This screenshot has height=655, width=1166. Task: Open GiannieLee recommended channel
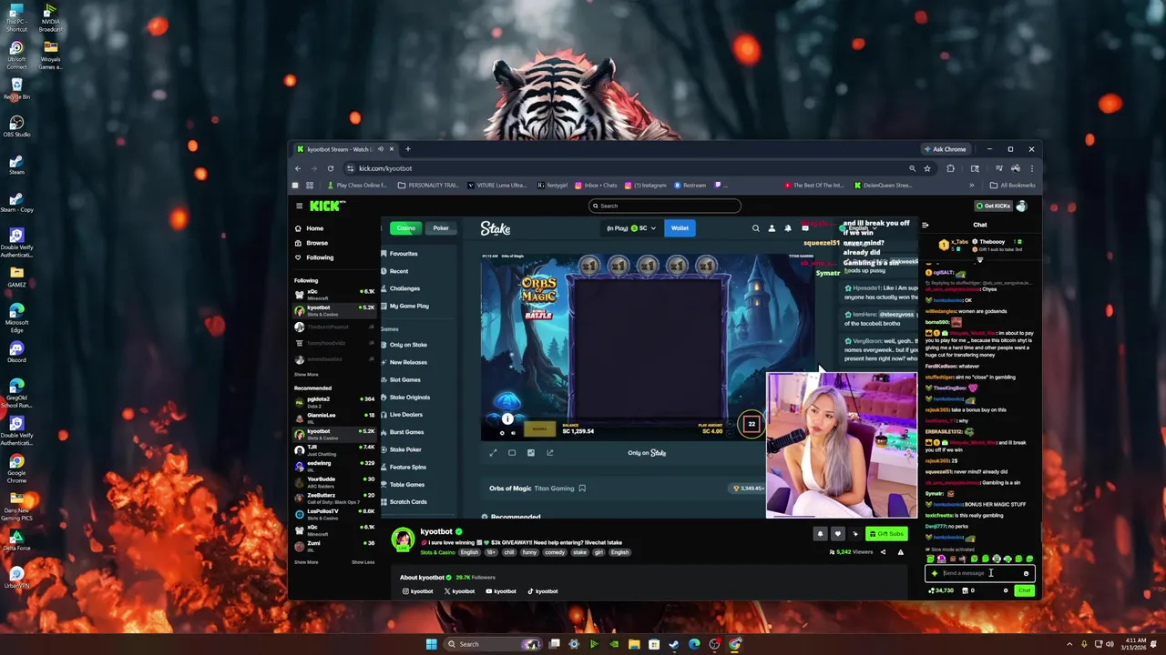(334, 417)
